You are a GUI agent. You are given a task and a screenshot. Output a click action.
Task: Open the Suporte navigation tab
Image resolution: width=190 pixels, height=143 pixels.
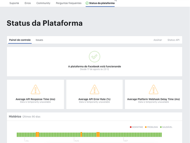14,3
